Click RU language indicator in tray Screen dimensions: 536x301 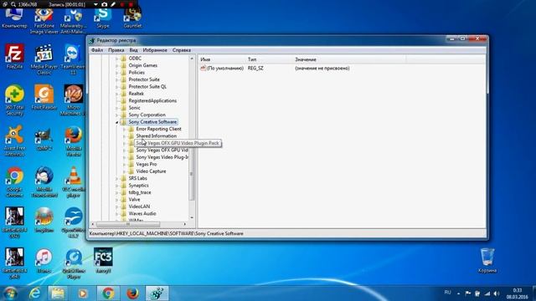point(447,293)
